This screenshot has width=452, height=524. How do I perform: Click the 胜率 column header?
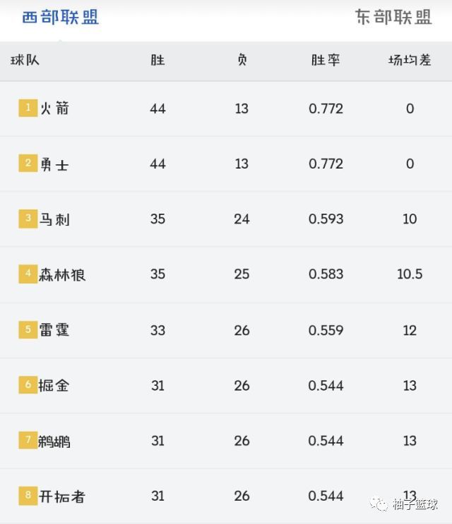pyautogui.click(x=325, y=60)
